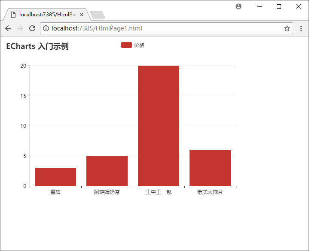Go back using the browser back arrow
This screenshot has height=251, width=309.
(8, 28)
